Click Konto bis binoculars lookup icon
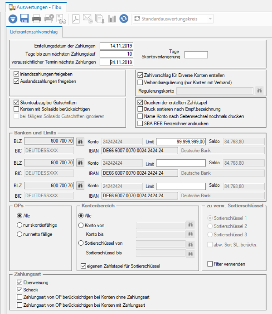 [x=190, y=234]
